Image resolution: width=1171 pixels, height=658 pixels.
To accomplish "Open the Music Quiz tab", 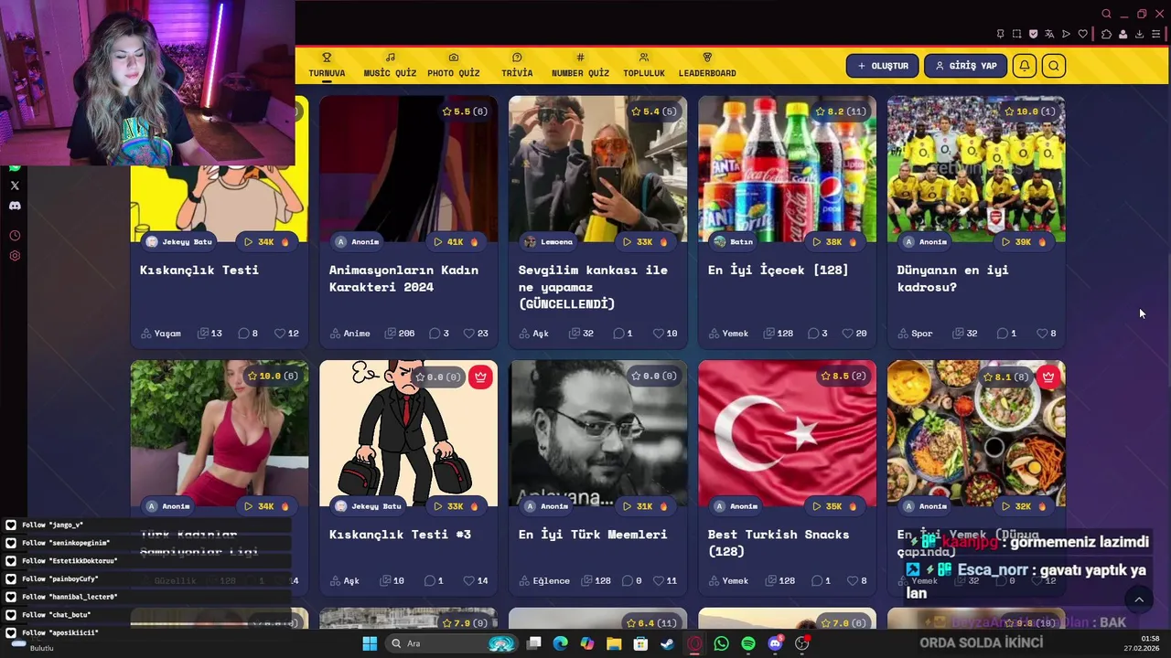I will point(390,65).
